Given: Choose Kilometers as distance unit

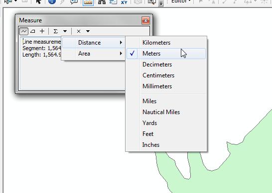Looking at the screenshot, I should tap(166, 43).
